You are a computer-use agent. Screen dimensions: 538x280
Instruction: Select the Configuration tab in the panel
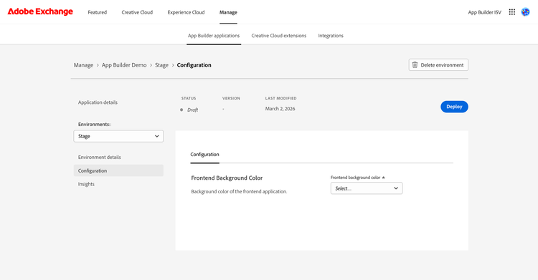[204, 155]
